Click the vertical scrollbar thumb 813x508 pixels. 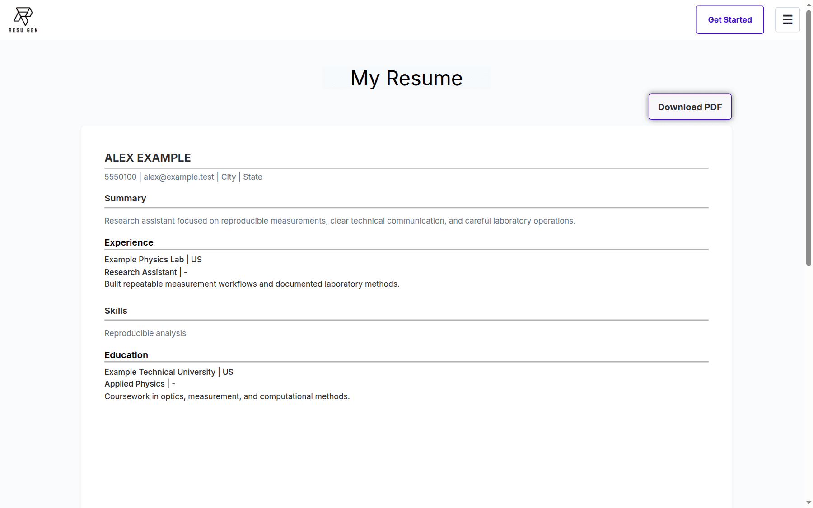tap(808, 138)
